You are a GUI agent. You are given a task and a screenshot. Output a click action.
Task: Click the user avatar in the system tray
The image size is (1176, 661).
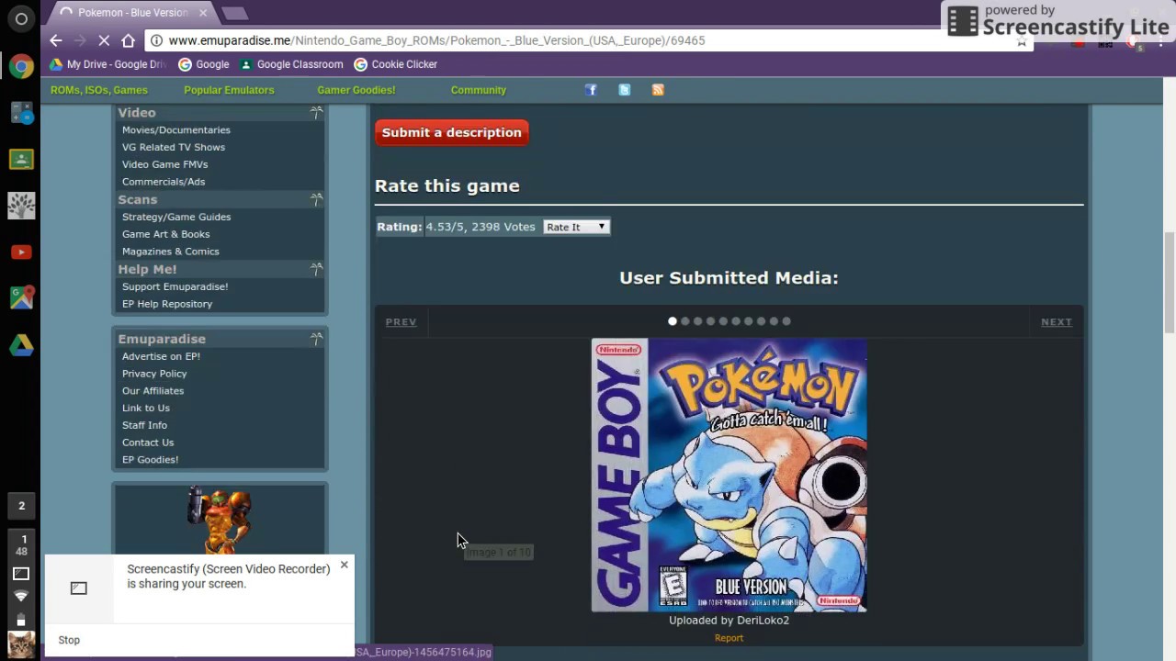tap(21, 644)
